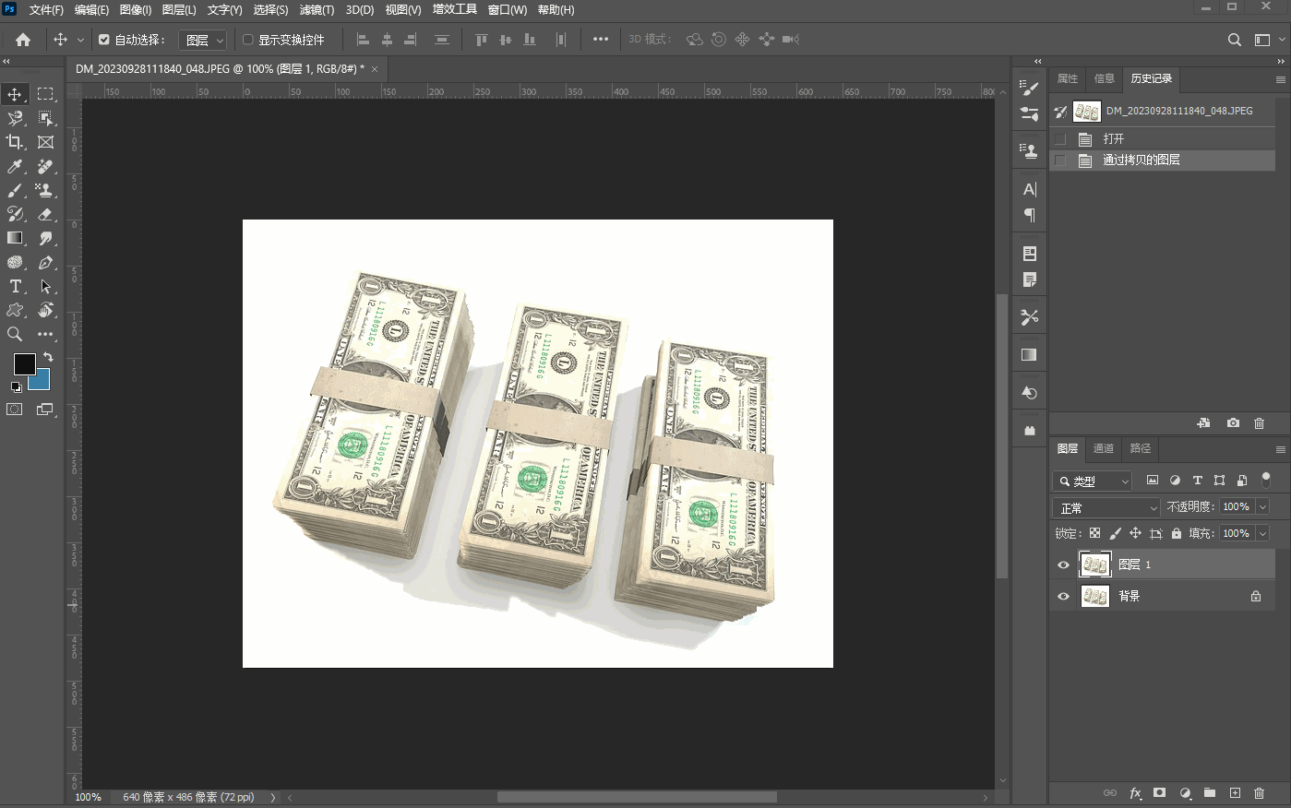Image resolution: width=1291 pixels, height=808 pixels.
Task: Set history brush source for 通过拷贝的图层
Action: pyautogui.click(x=1060, y=160)
